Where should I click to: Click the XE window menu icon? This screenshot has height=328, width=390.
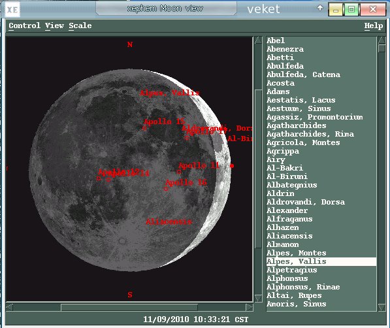(x=12, y=10)
